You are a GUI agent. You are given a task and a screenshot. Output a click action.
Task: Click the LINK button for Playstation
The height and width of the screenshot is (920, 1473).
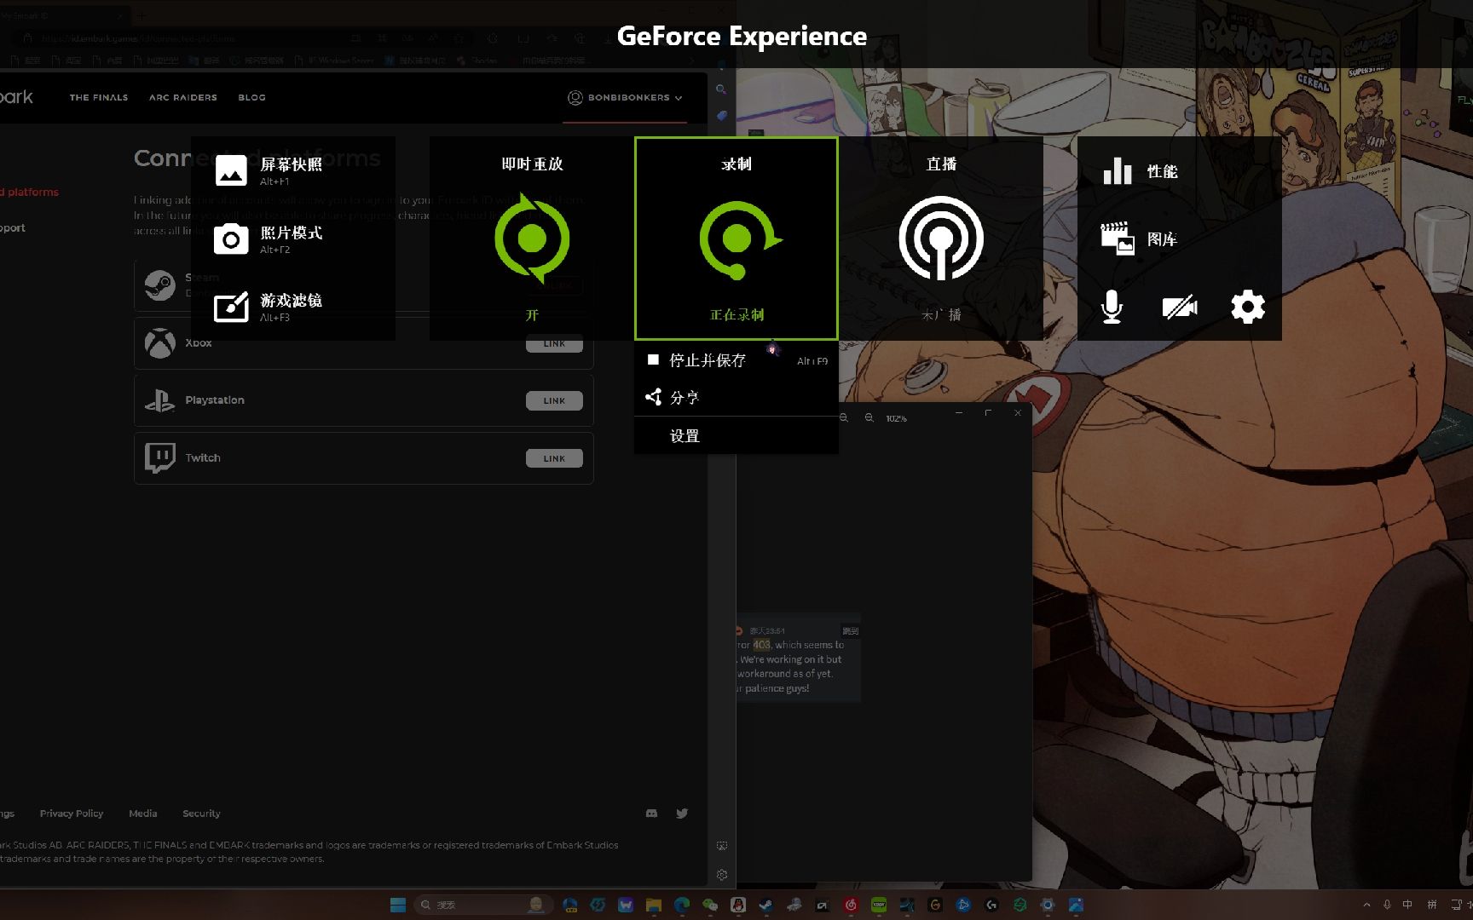(x=554, y=400)
